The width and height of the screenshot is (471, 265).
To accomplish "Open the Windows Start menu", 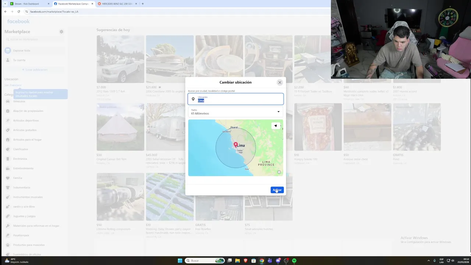I will [180, 261].
